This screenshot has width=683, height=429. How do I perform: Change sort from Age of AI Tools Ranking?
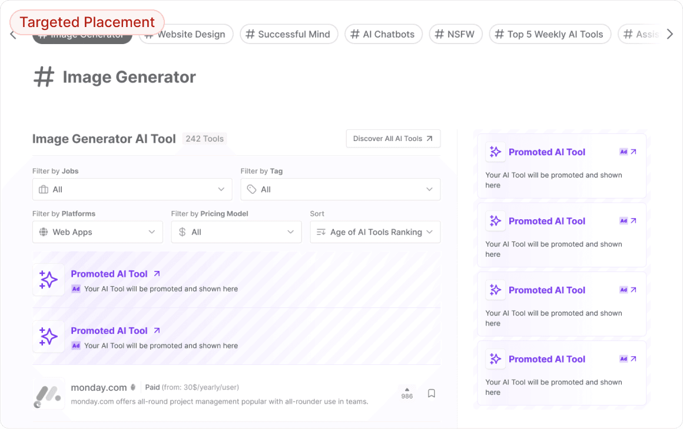click(x=375, y=232)
